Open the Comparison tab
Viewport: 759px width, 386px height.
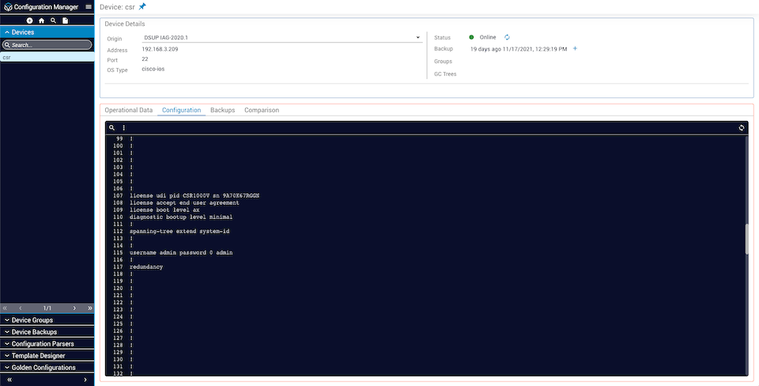261,110
